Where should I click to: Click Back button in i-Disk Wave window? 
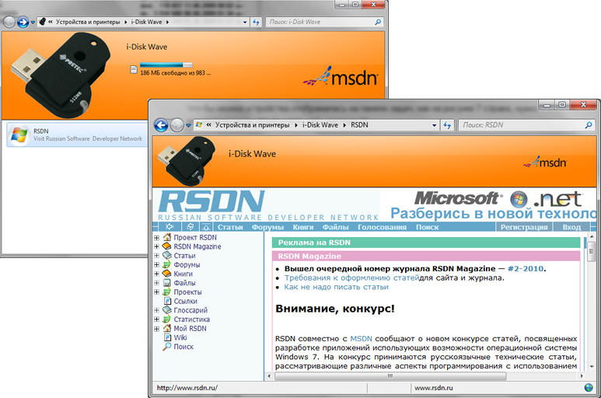click(9, 23)
